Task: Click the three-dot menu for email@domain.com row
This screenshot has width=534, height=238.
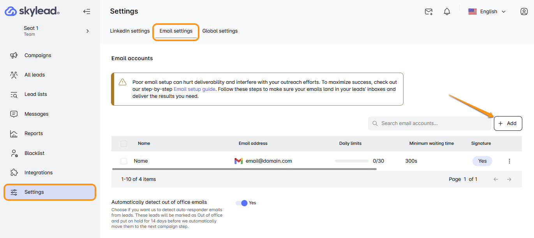Action: click(x=509, y=161)
